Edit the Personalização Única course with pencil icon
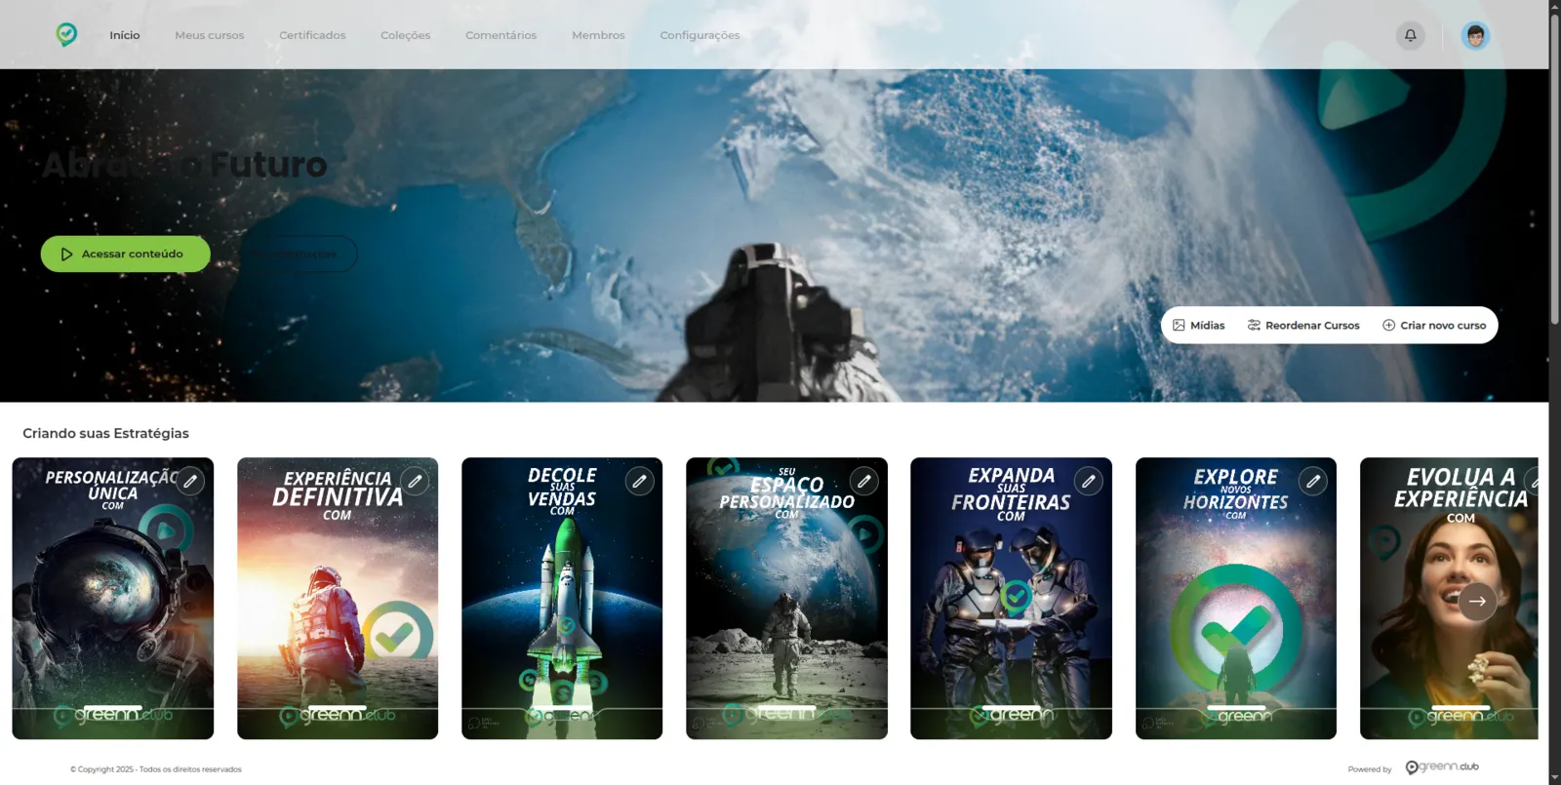Image resolution: width=1561 pixels, height=785 pixels. [x=190, y=481]
